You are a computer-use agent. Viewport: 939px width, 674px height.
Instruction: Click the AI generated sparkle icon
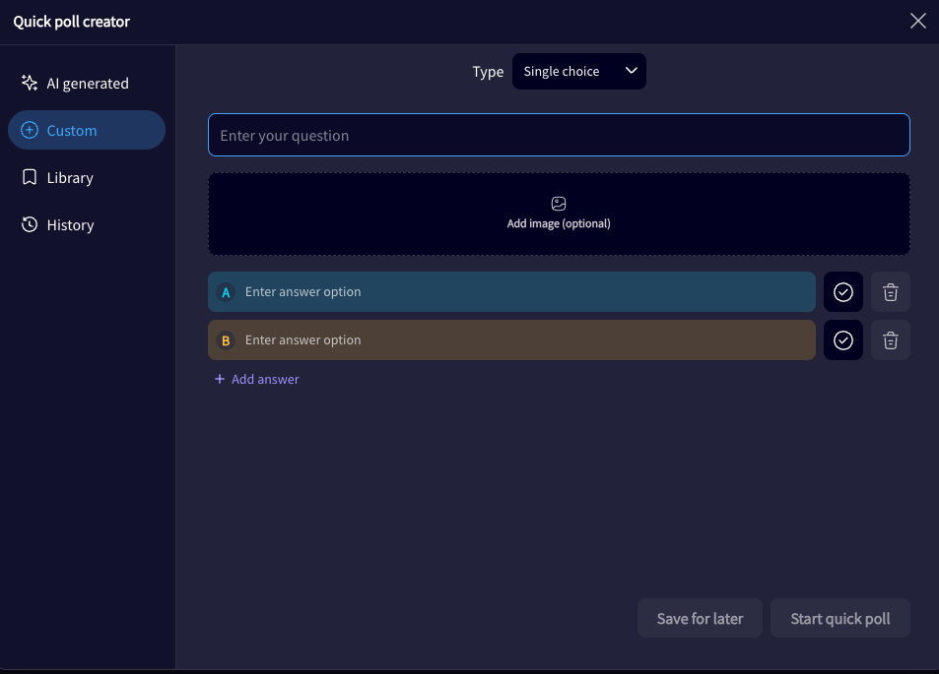pos(30,83)
